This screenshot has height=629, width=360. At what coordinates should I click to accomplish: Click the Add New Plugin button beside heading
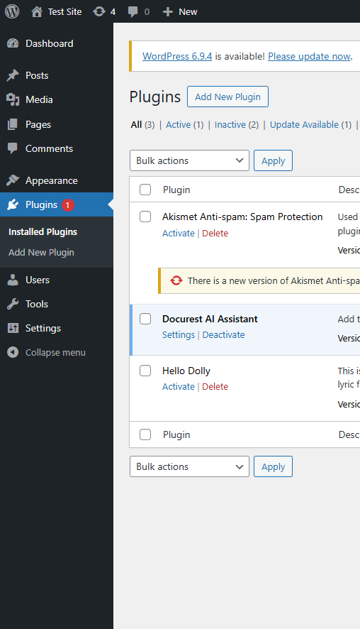[228, 97]
